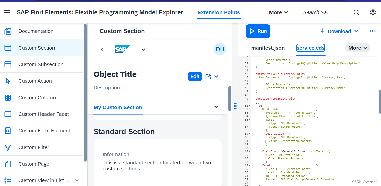Open the Download dropdown arrow
Screen dimensions: 381x186
[x=356, y=31]
